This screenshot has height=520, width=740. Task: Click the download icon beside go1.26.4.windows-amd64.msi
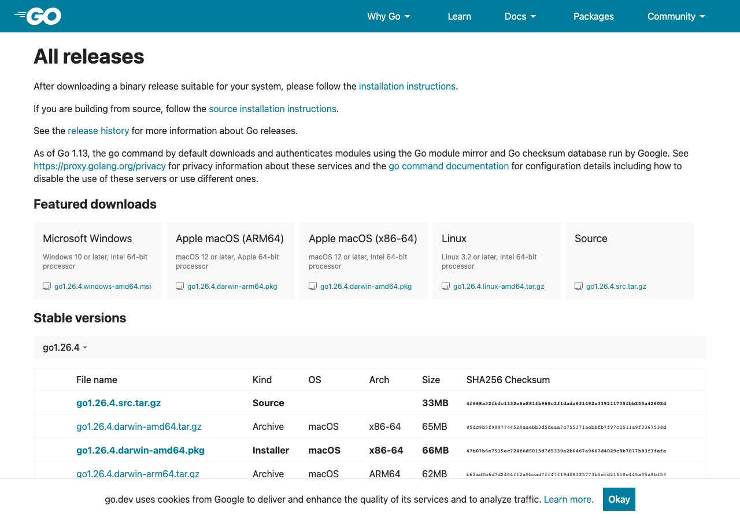(x=47, y=287)
